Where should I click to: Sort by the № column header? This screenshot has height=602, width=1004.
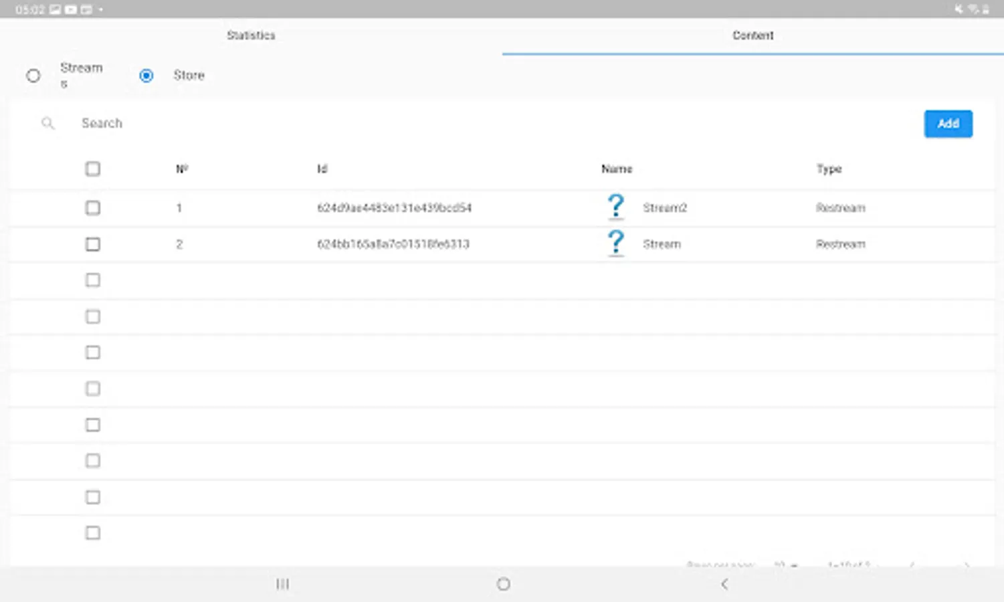tap(182, 169)
